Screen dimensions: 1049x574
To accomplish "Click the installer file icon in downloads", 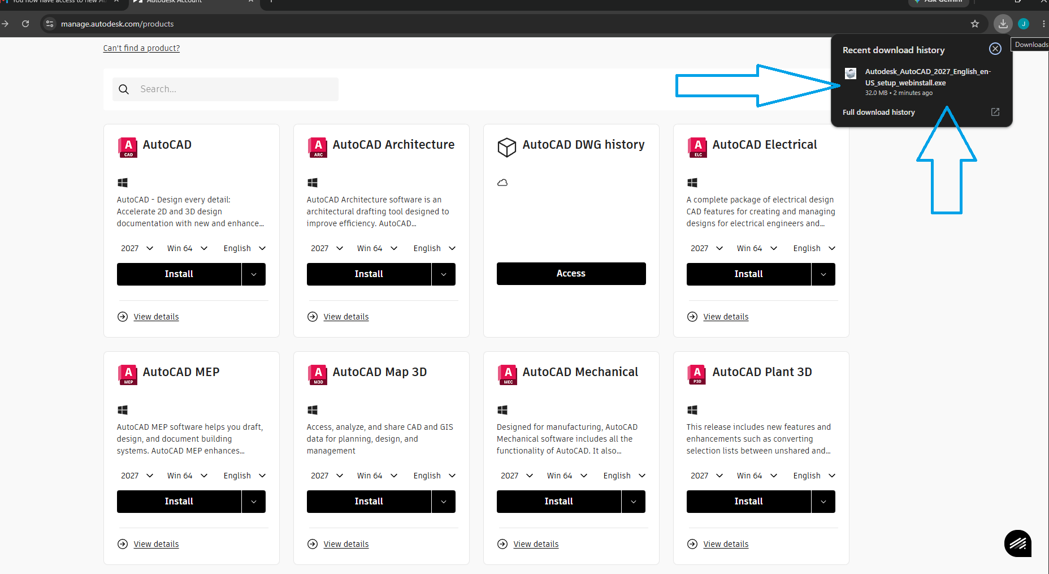I will (851, 73).
